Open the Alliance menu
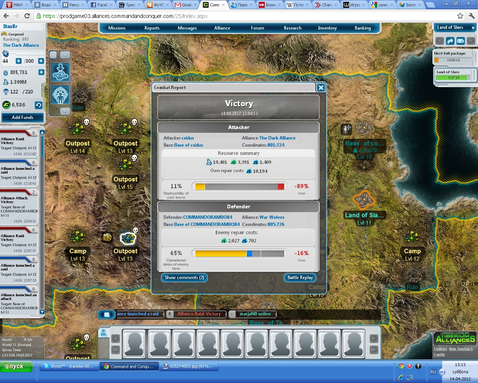Screen dimensions: 478x383 [x=222, y=28]
